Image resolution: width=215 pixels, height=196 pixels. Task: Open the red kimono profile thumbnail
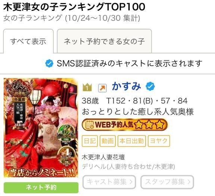(41, 128)
